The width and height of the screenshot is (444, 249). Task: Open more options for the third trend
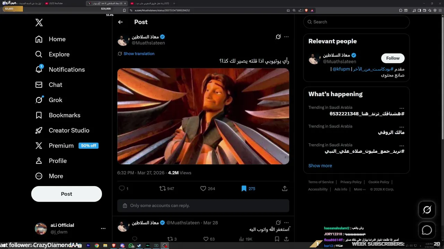tap(402, 146)
